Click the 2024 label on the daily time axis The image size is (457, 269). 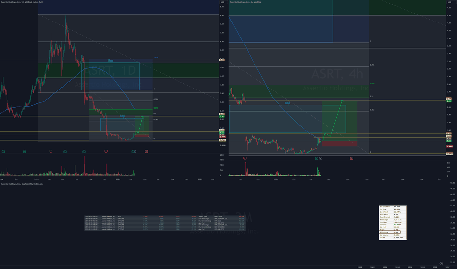[118, 179]
